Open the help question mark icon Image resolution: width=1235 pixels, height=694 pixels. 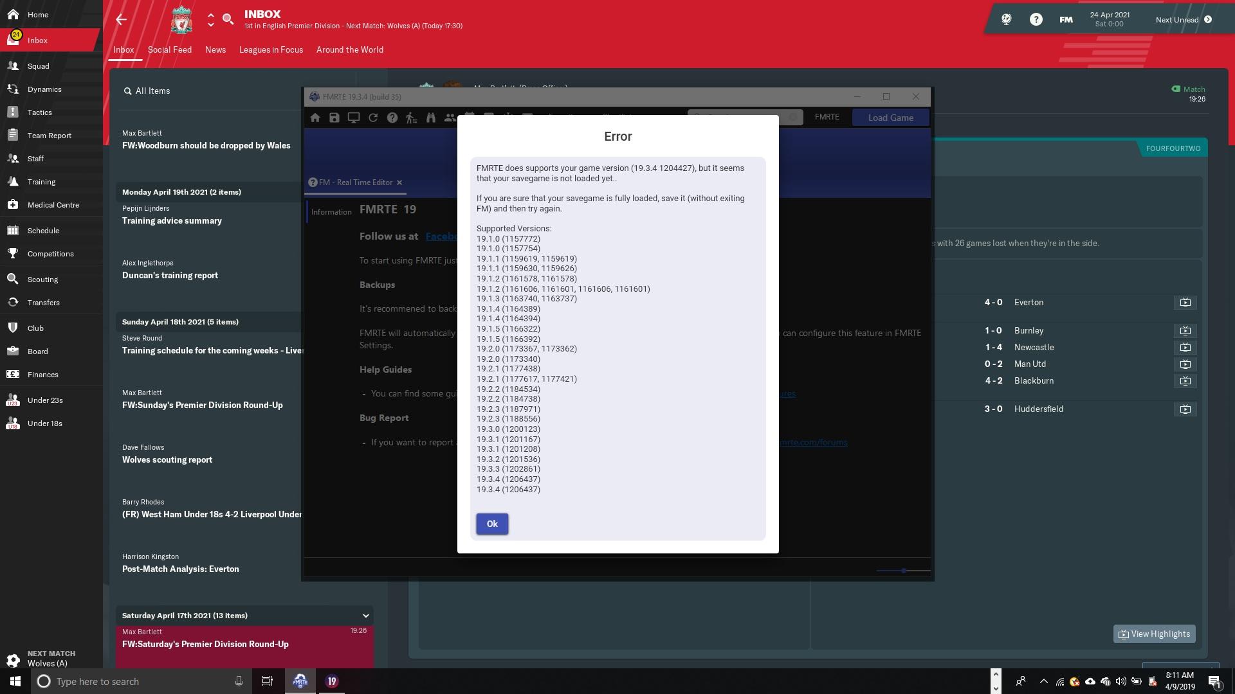1036,19
